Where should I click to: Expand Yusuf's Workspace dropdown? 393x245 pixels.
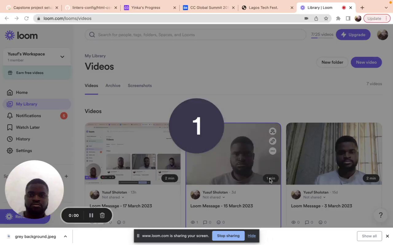(x=62, y=57)
